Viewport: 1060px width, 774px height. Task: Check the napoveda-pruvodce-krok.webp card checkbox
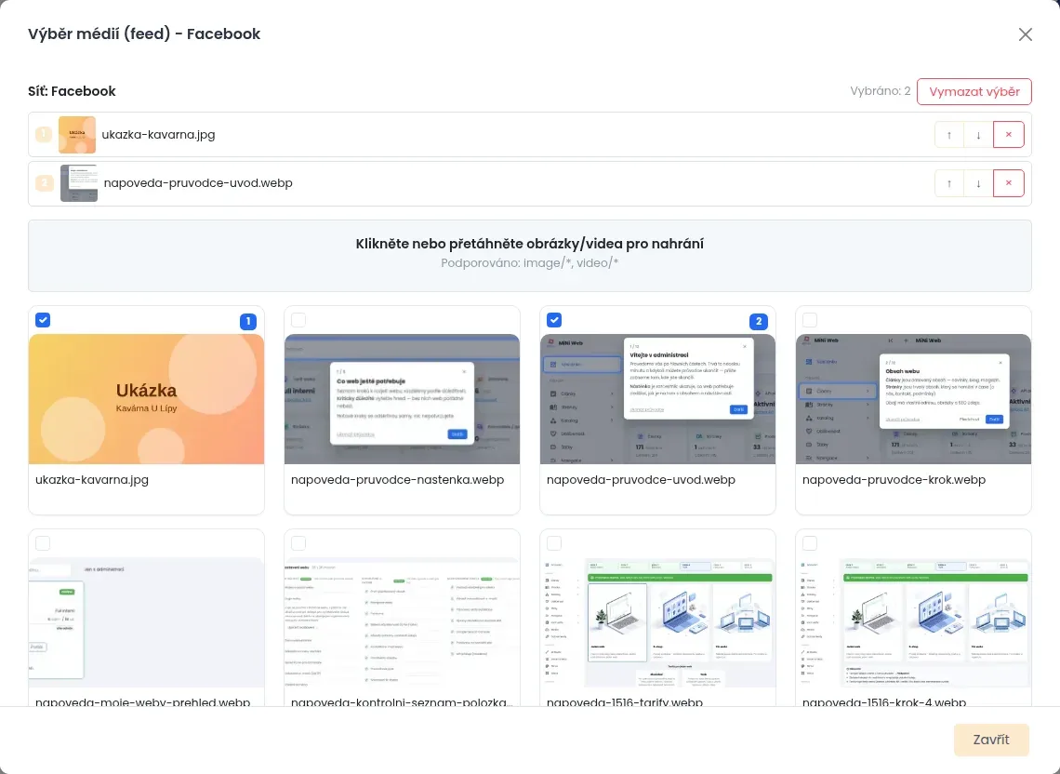tap(809, 320)
